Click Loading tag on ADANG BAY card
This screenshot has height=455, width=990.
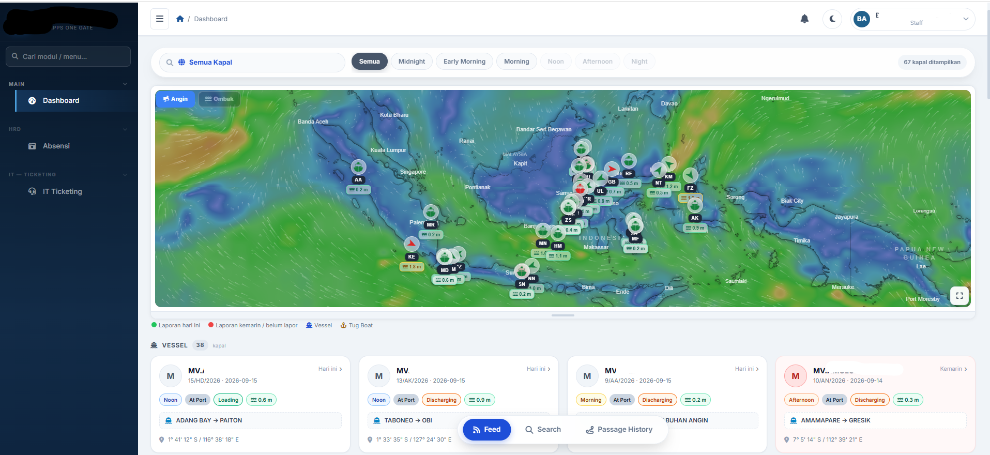tap(228, 400)
